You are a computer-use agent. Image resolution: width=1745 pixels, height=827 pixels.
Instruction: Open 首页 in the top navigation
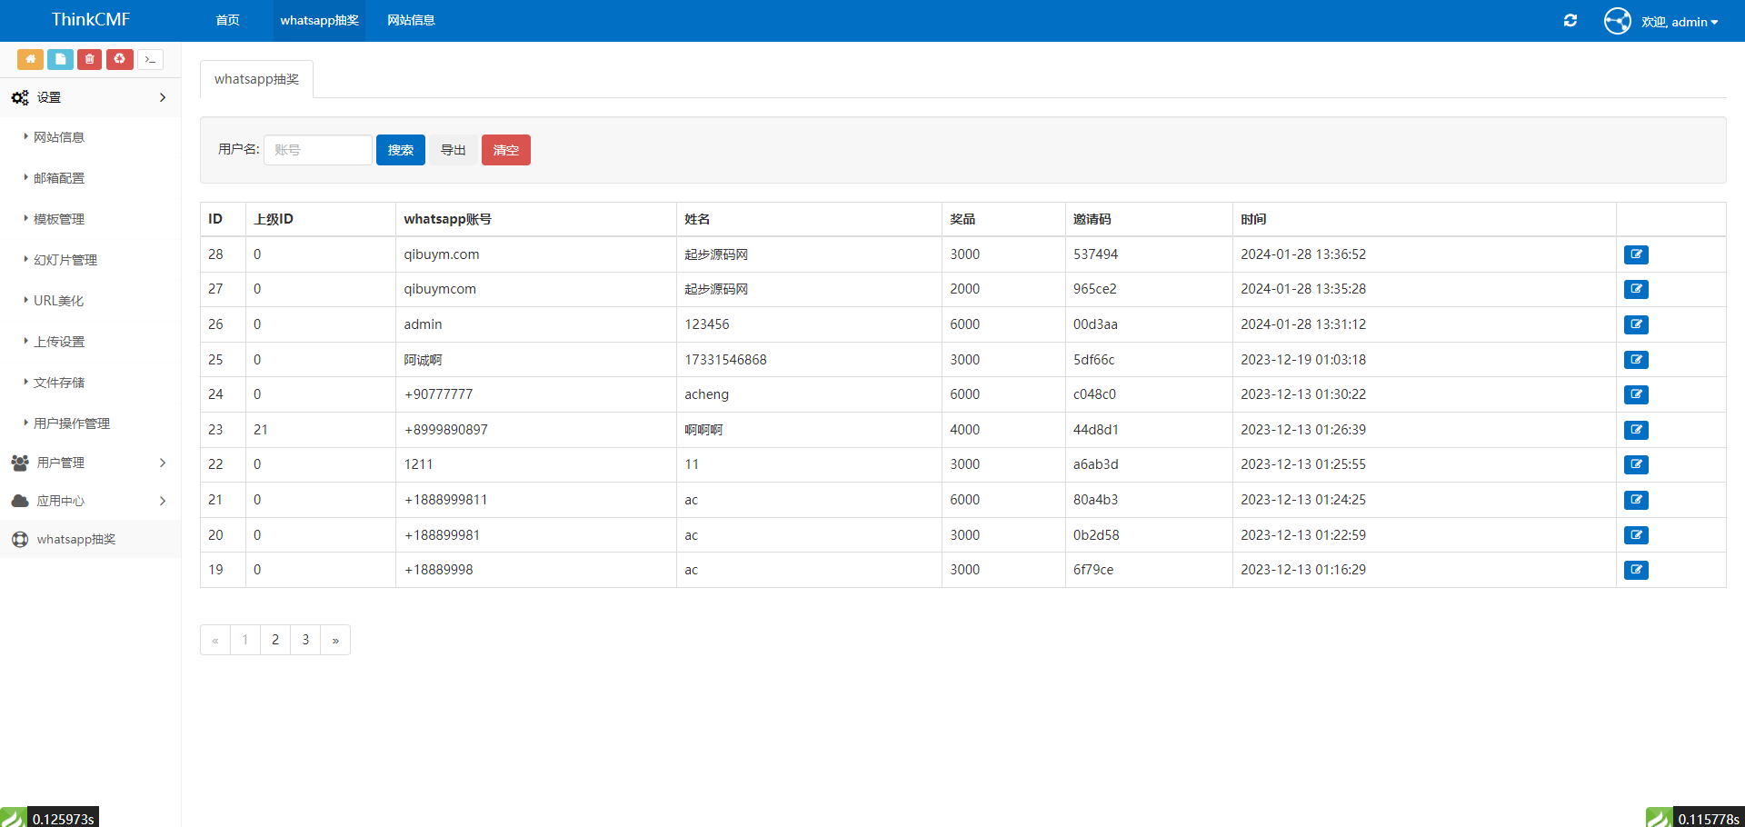[227, 21]
